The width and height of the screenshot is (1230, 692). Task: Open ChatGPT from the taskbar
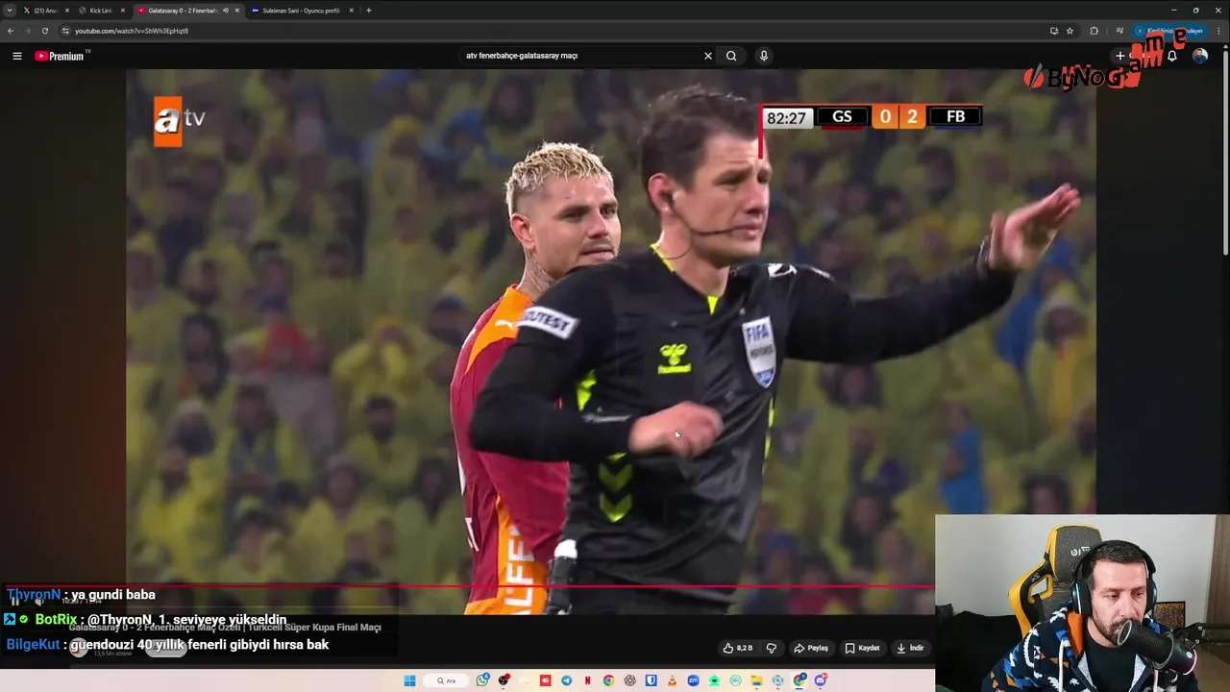[x=630, y=680]
